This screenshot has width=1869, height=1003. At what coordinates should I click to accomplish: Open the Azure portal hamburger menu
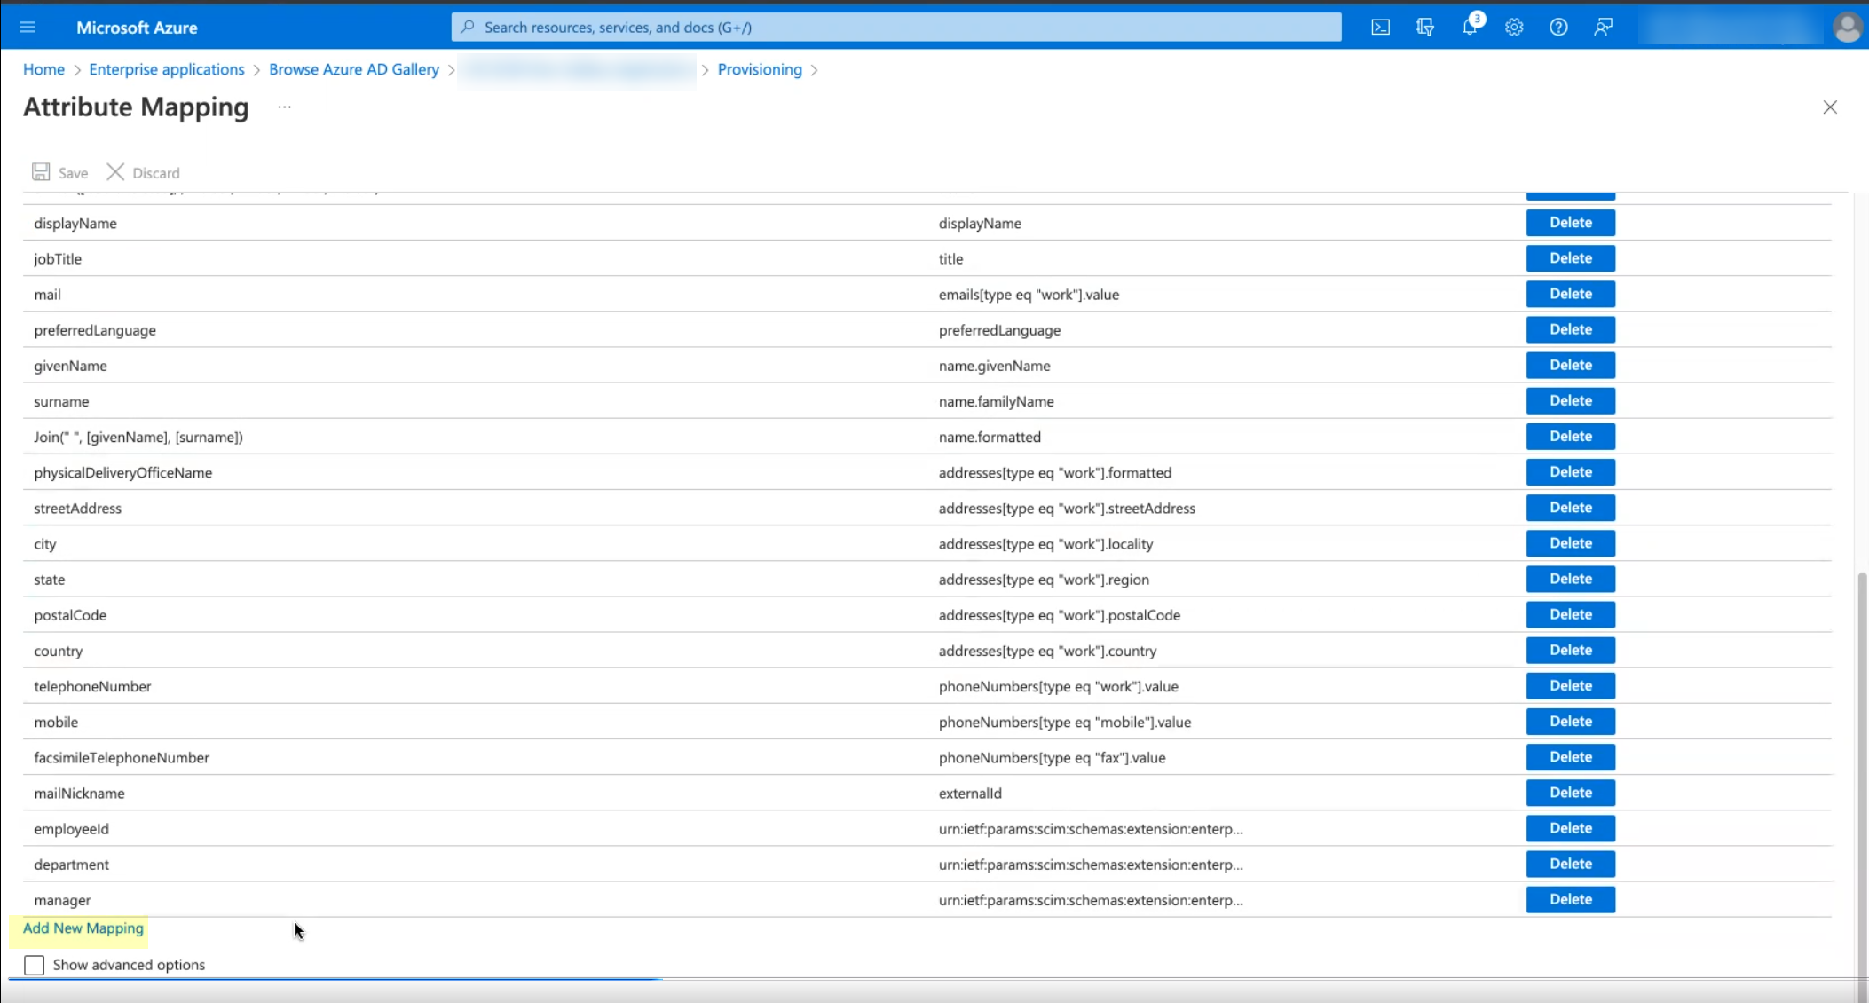(28, 28)
